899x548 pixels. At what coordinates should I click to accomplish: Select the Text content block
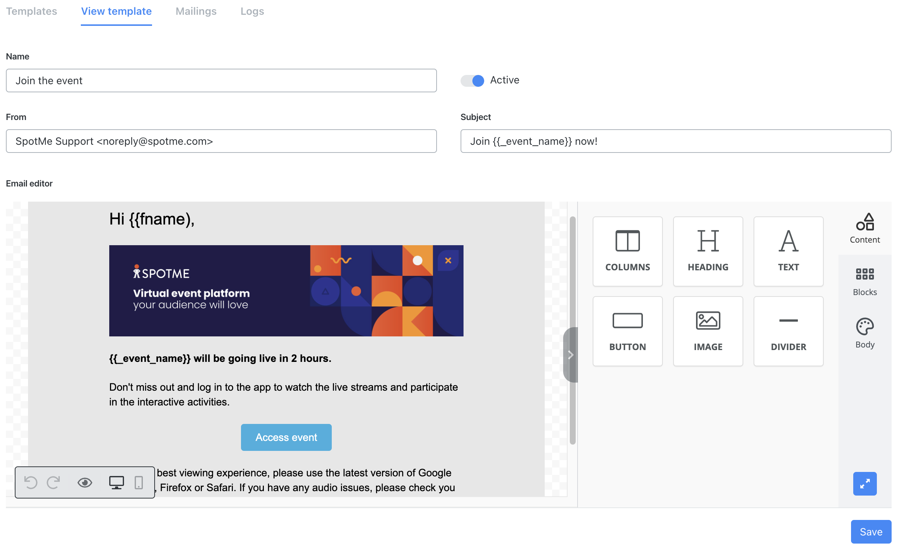(788, 251)
